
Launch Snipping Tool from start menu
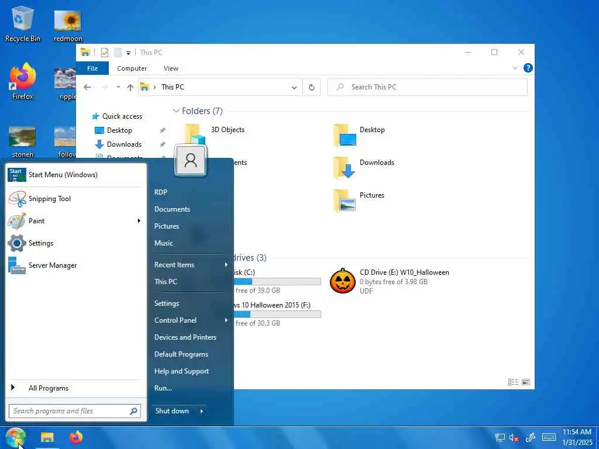tap(75, 199)
